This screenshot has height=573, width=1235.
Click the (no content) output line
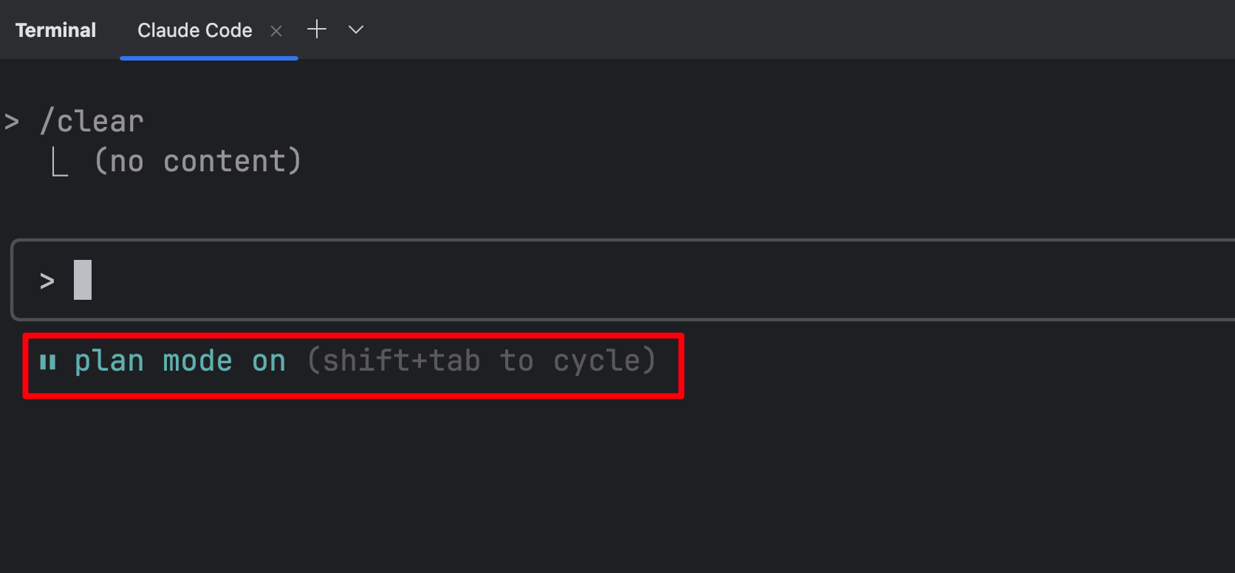(198, 161)
